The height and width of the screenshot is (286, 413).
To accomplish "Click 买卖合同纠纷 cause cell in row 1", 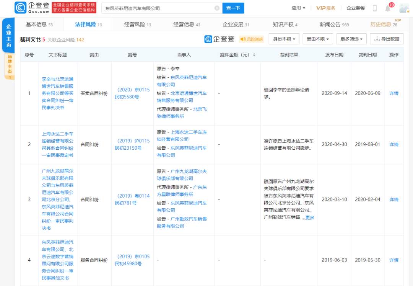I will (94, 93).
